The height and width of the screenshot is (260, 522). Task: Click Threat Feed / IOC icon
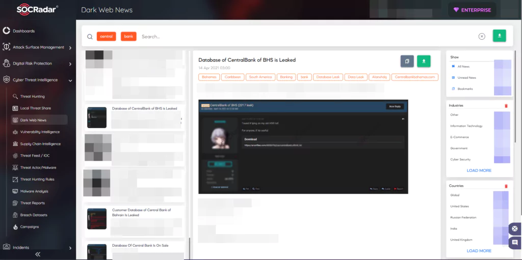[x=15, y=156]
